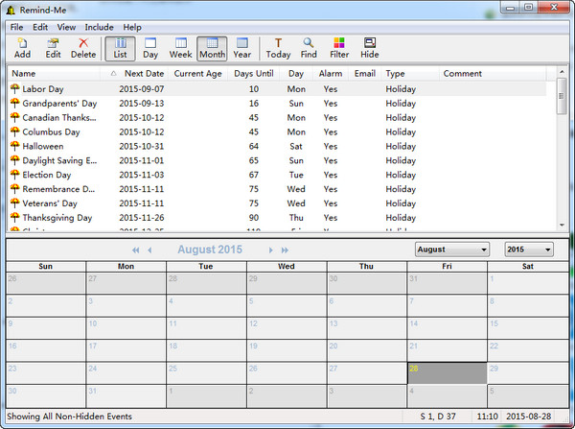This screenshot has height=429, width=575.
Task: Open the Edit menu
Action: point(40,27)
